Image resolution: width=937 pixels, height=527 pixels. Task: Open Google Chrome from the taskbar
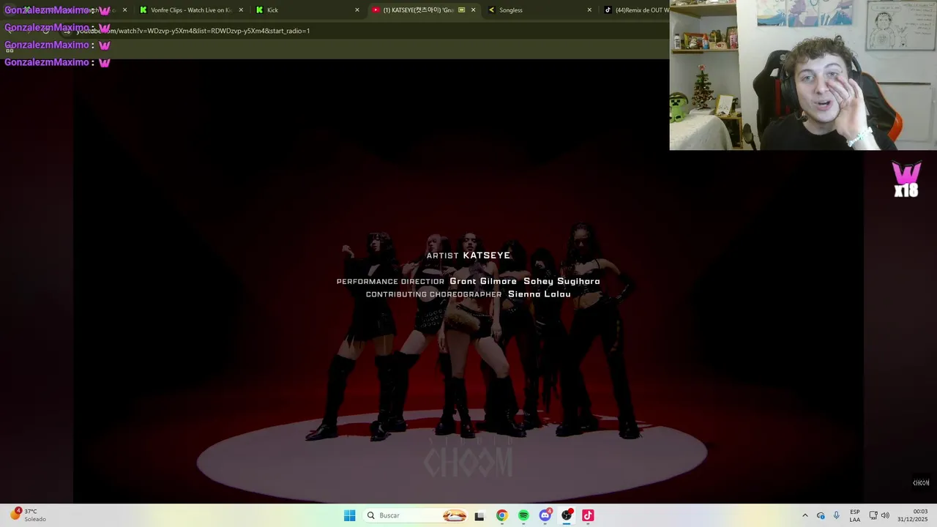click(x=501, y=515)
